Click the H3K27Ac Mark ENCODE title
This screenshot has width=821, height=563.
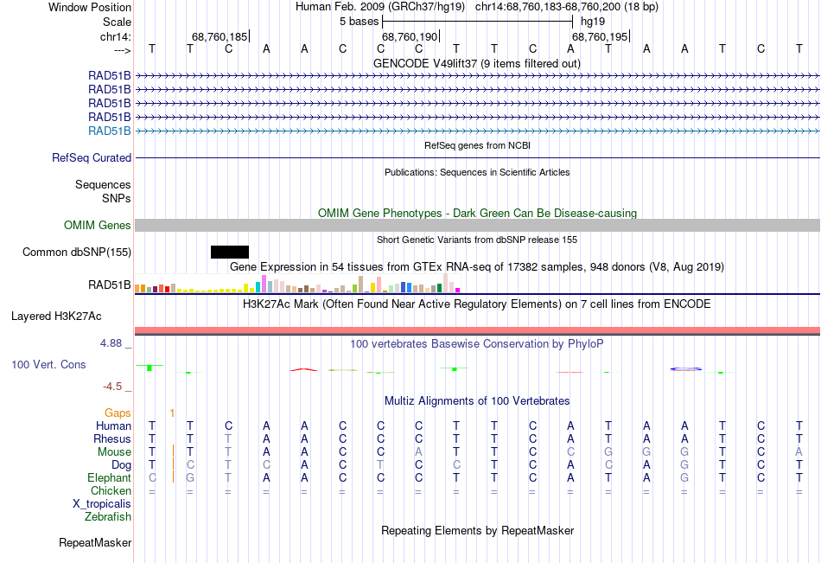[477, 304]
